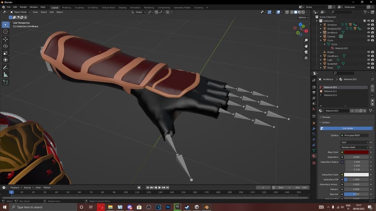Activate the Cursor tool
Screen dimensions: 376x211
pyautogui.click(x=6, y=32)
